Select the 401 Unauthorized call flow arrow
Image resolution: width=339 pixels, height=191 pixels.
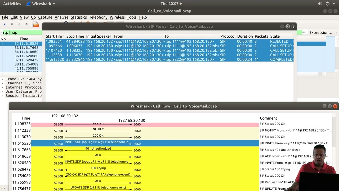click(98, 150)
